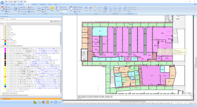Click the Merge Rooms tool
The width and height of the screenshot is (197, 107).
point(132,7)
